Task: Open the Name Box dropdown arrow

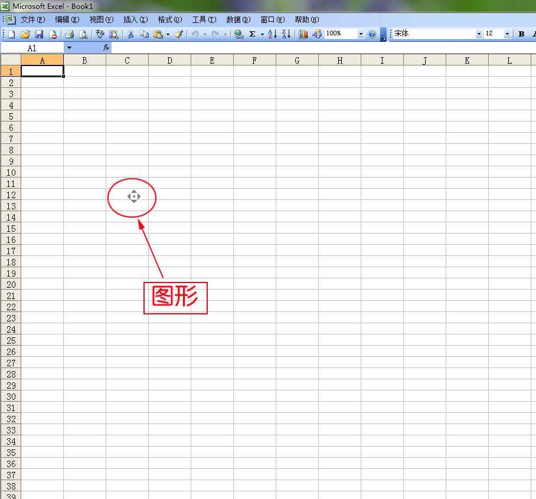Action: pyautogui.click(x=69, y=47)
